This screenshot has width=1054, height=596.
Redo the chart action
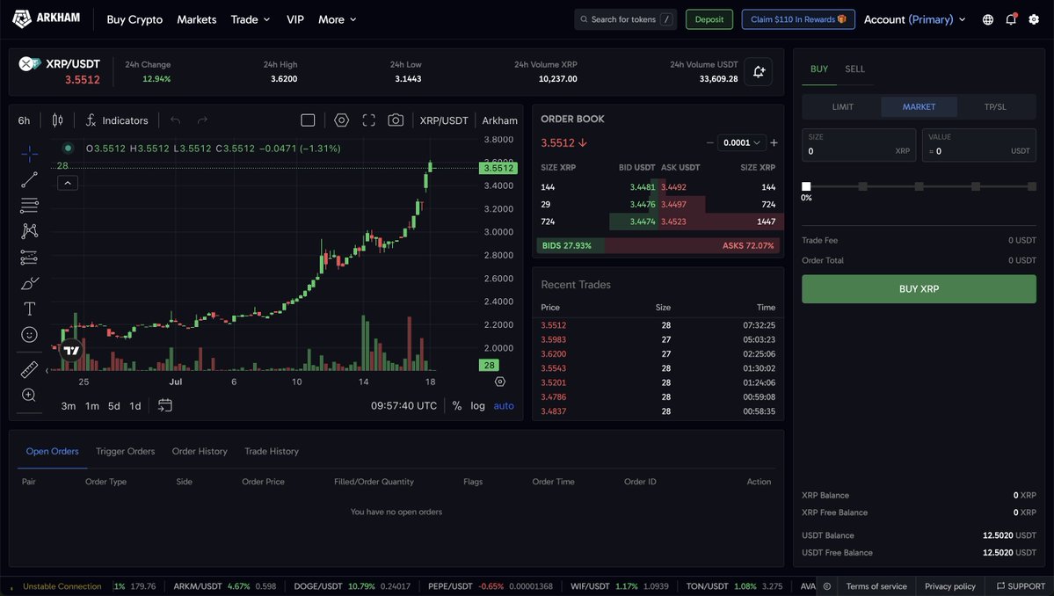coord(202,120)
